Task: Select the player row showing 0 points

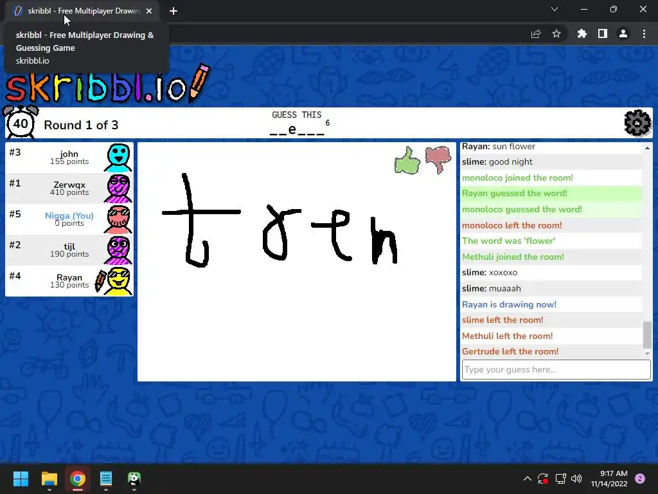Action: [69, 219]
